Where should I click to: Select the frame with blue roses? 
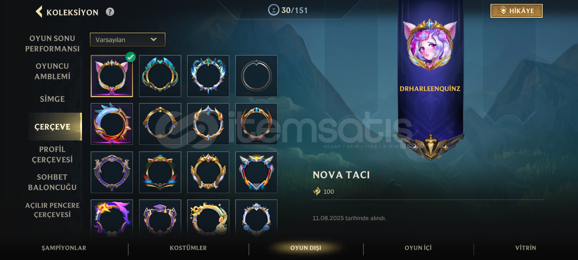256,218
